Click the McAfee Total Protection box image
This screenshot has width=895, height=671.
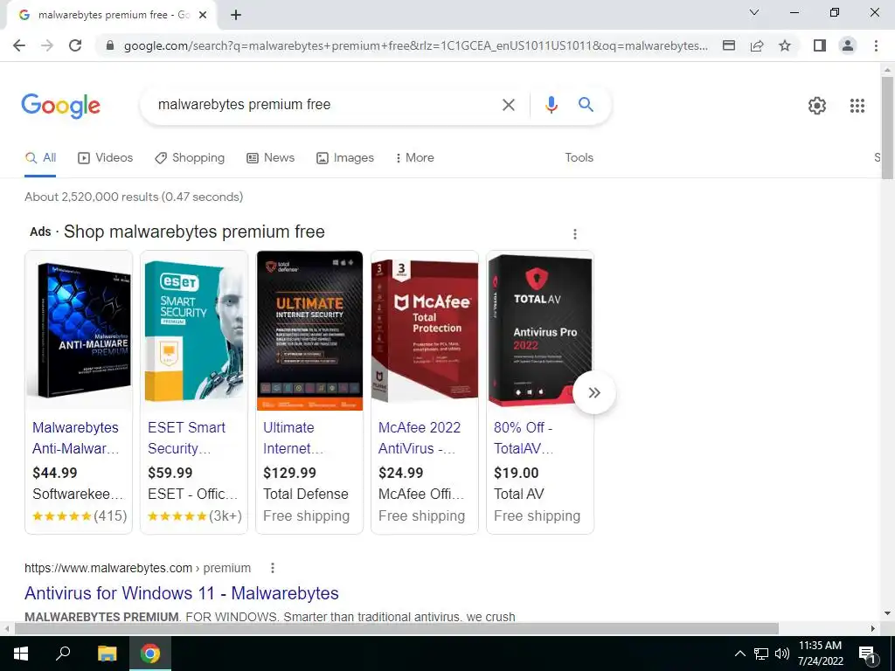click(425, 331)
